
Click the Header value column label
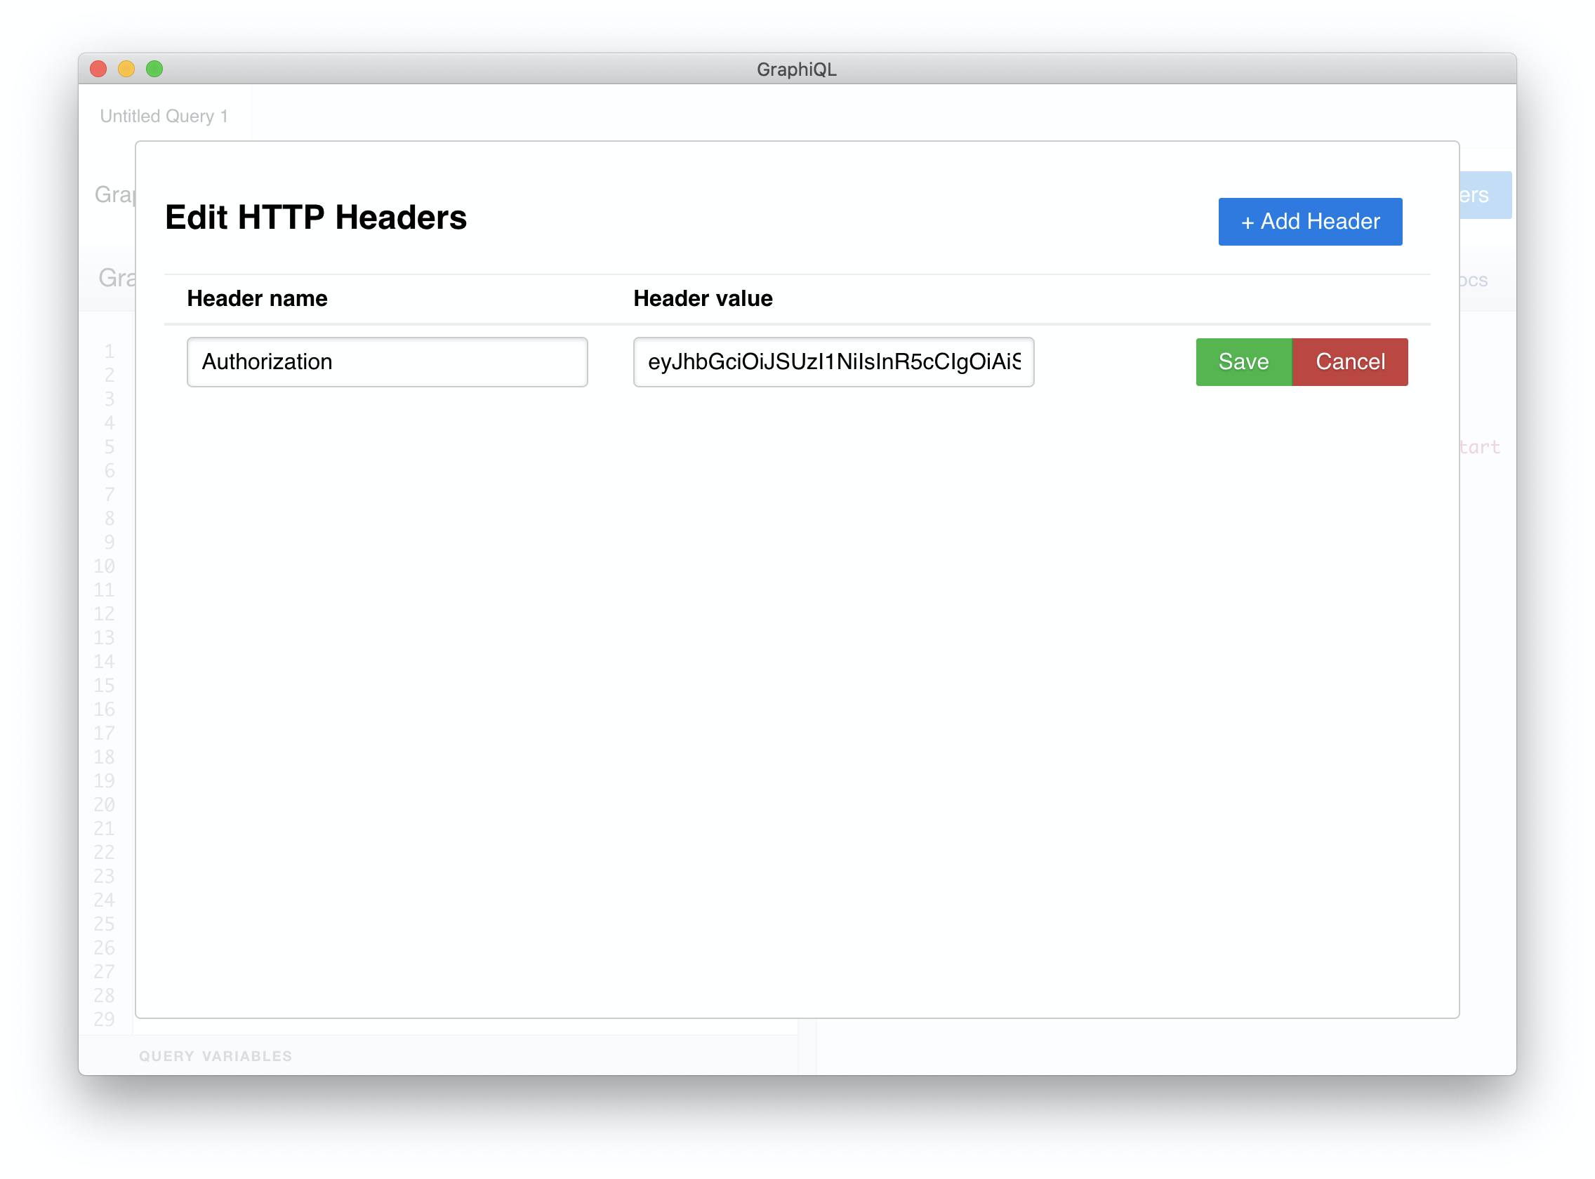point(702,298)
